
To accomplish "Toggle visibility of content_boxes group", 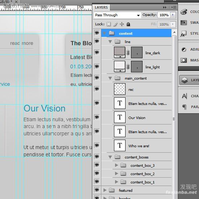I will click(x=97, y=157).
